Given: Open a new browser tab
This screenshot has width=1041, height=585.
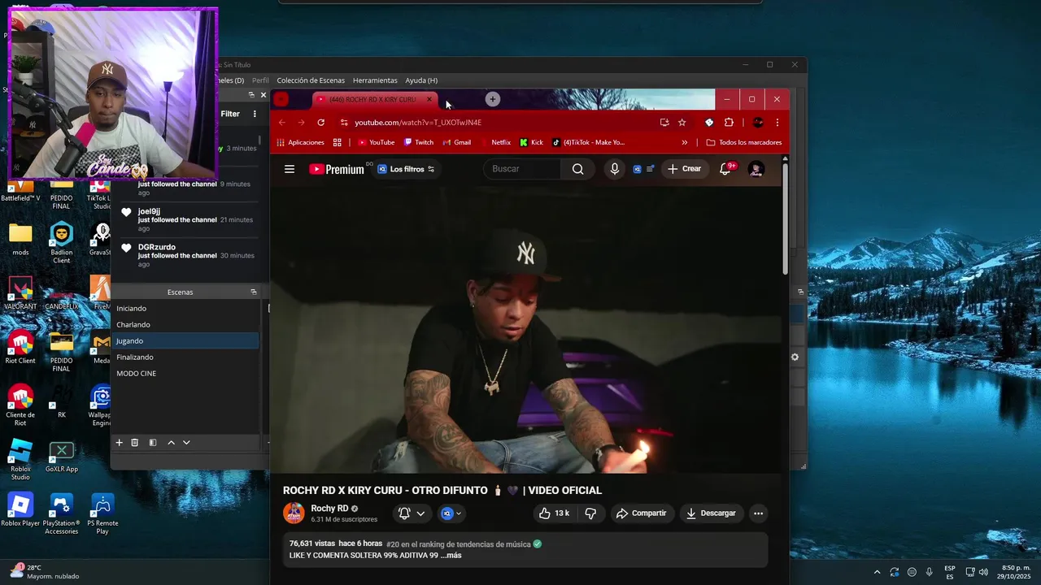Looking at the screenshot, I should (492, 99).
